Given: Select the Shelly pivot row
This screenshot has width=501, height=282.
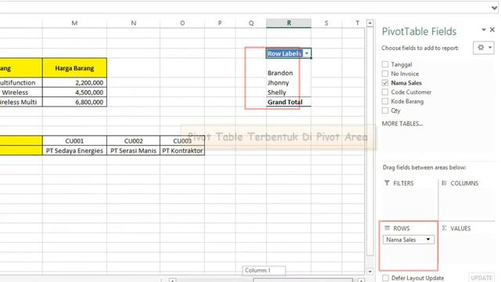Looking at the screenshot, I should [x=289, y=92].
